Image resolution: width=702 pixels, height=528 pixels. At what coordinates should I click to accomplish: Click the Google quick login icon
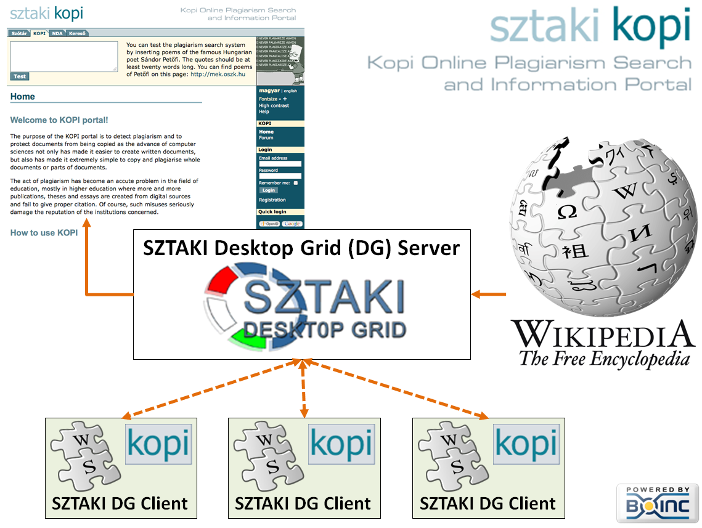(292, 224)
